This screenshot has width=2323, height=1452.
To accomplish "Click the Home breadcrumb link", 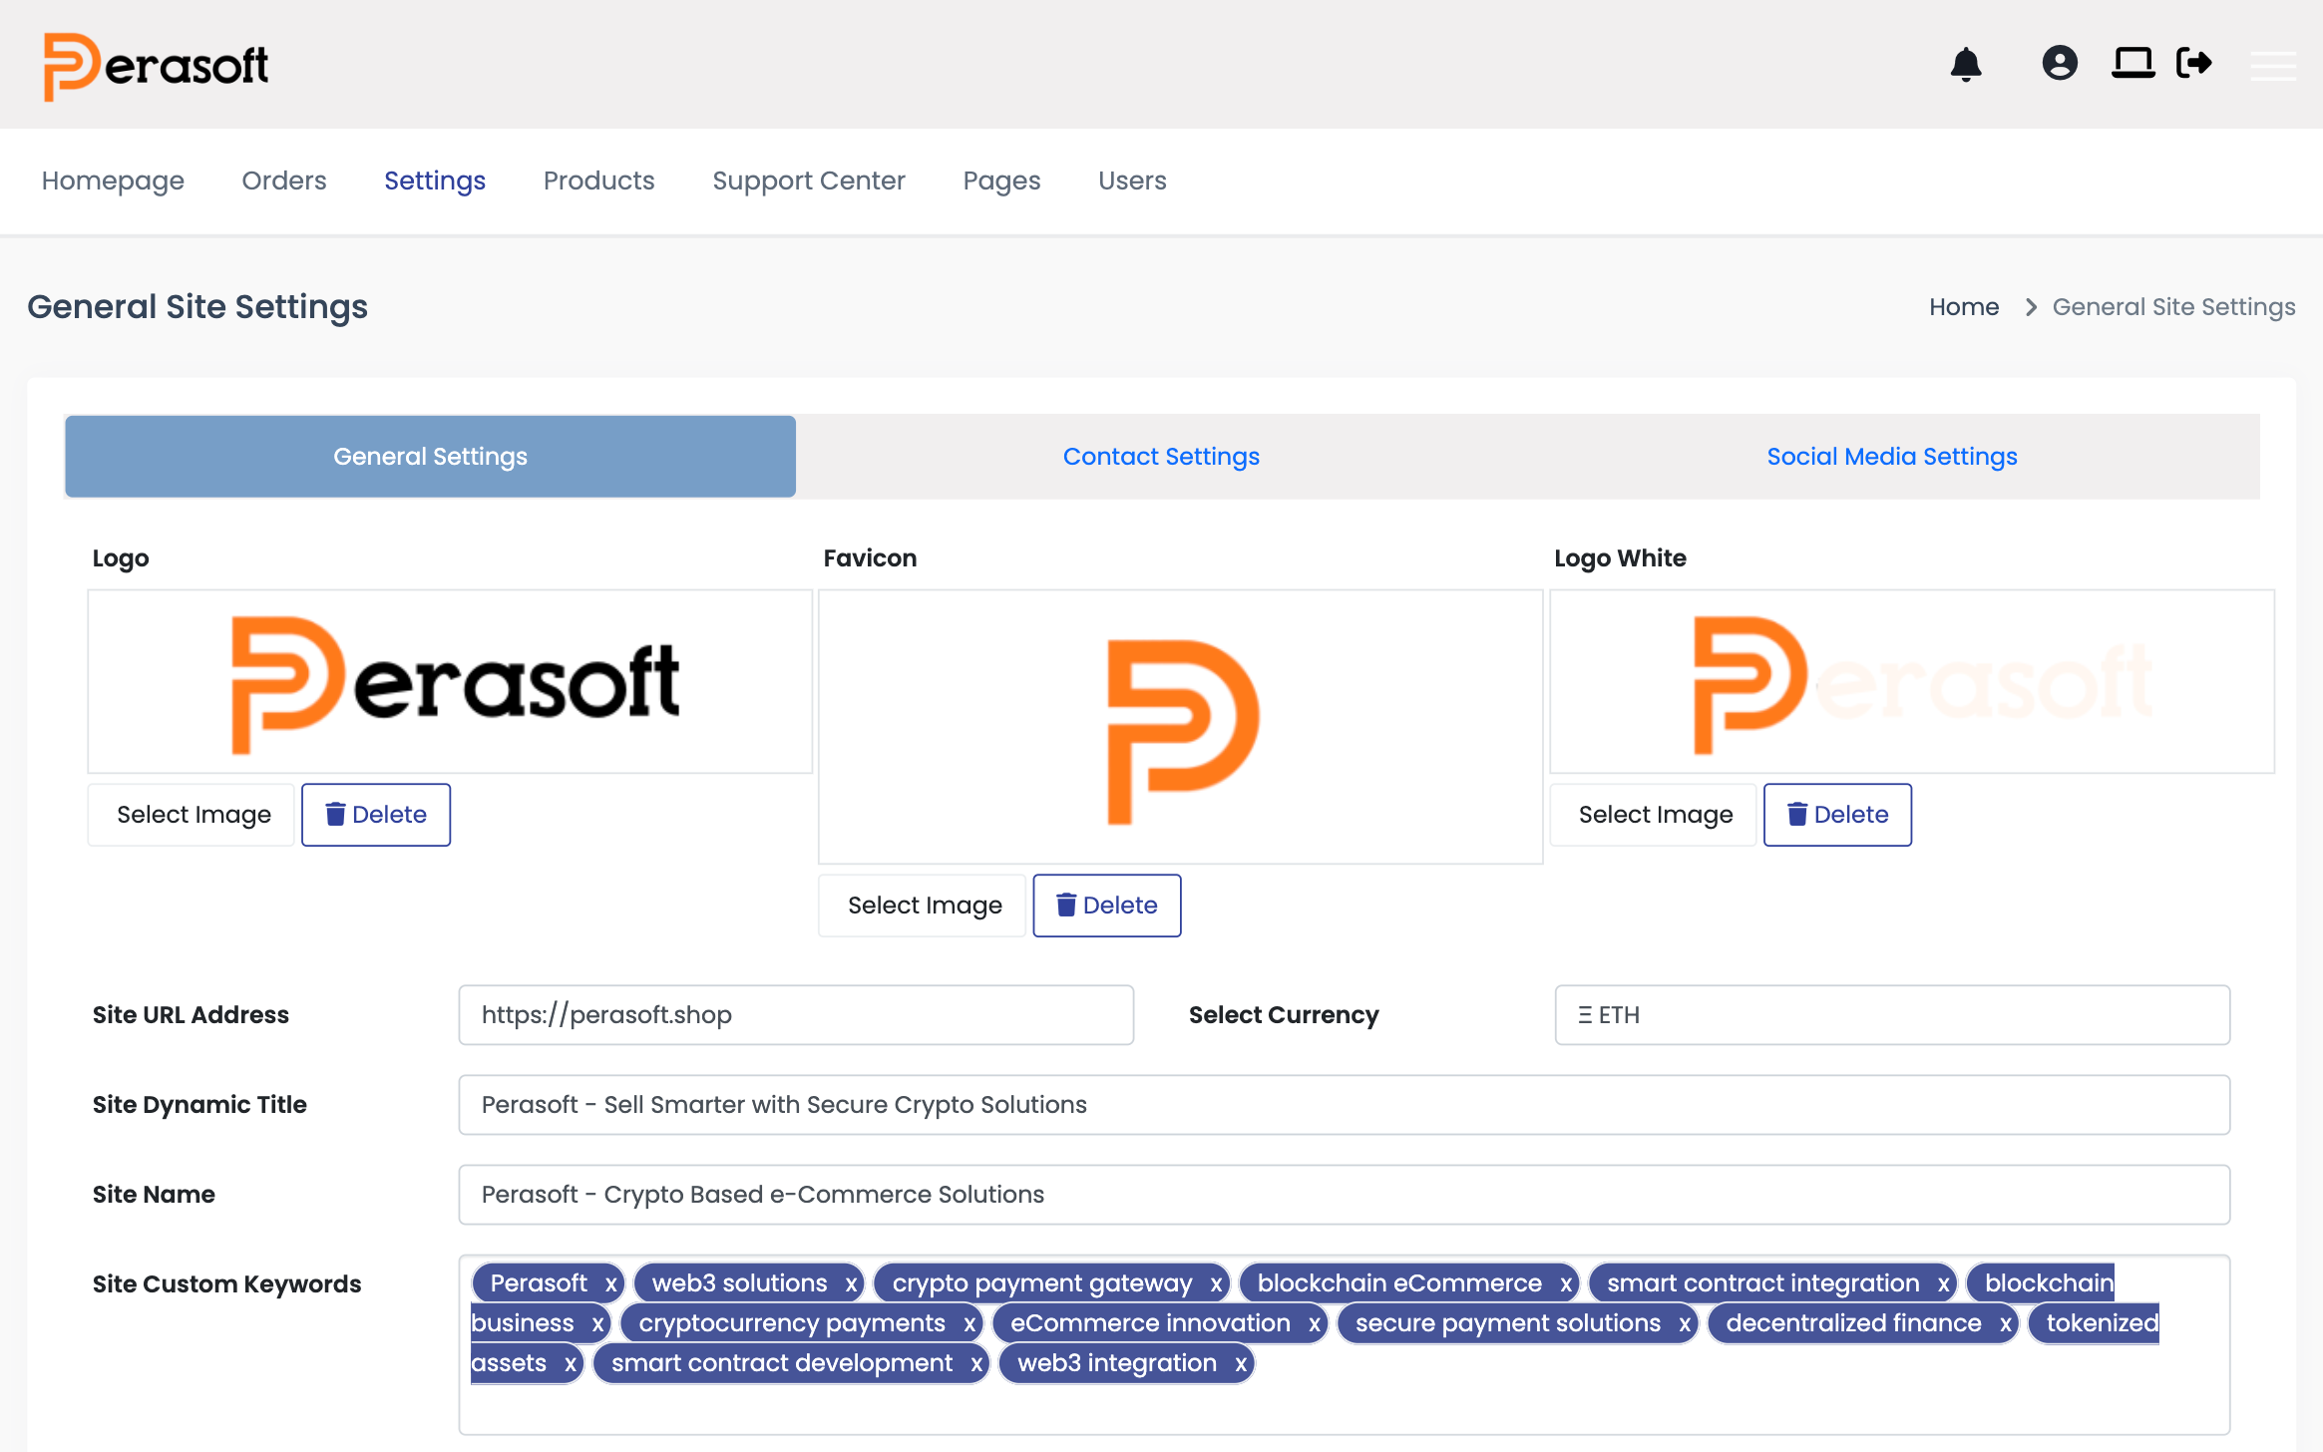I will 1963,307.
